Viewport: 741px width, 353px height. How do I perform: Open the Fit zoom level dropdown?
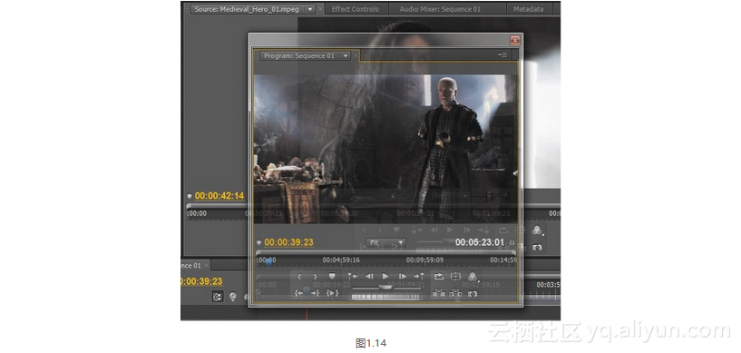[385, 242]
